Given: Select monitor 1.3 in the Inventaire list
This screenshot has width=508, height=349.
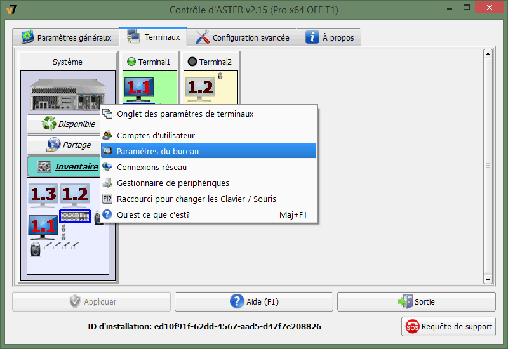Looking at the screenshot, I should click(43, 196).
